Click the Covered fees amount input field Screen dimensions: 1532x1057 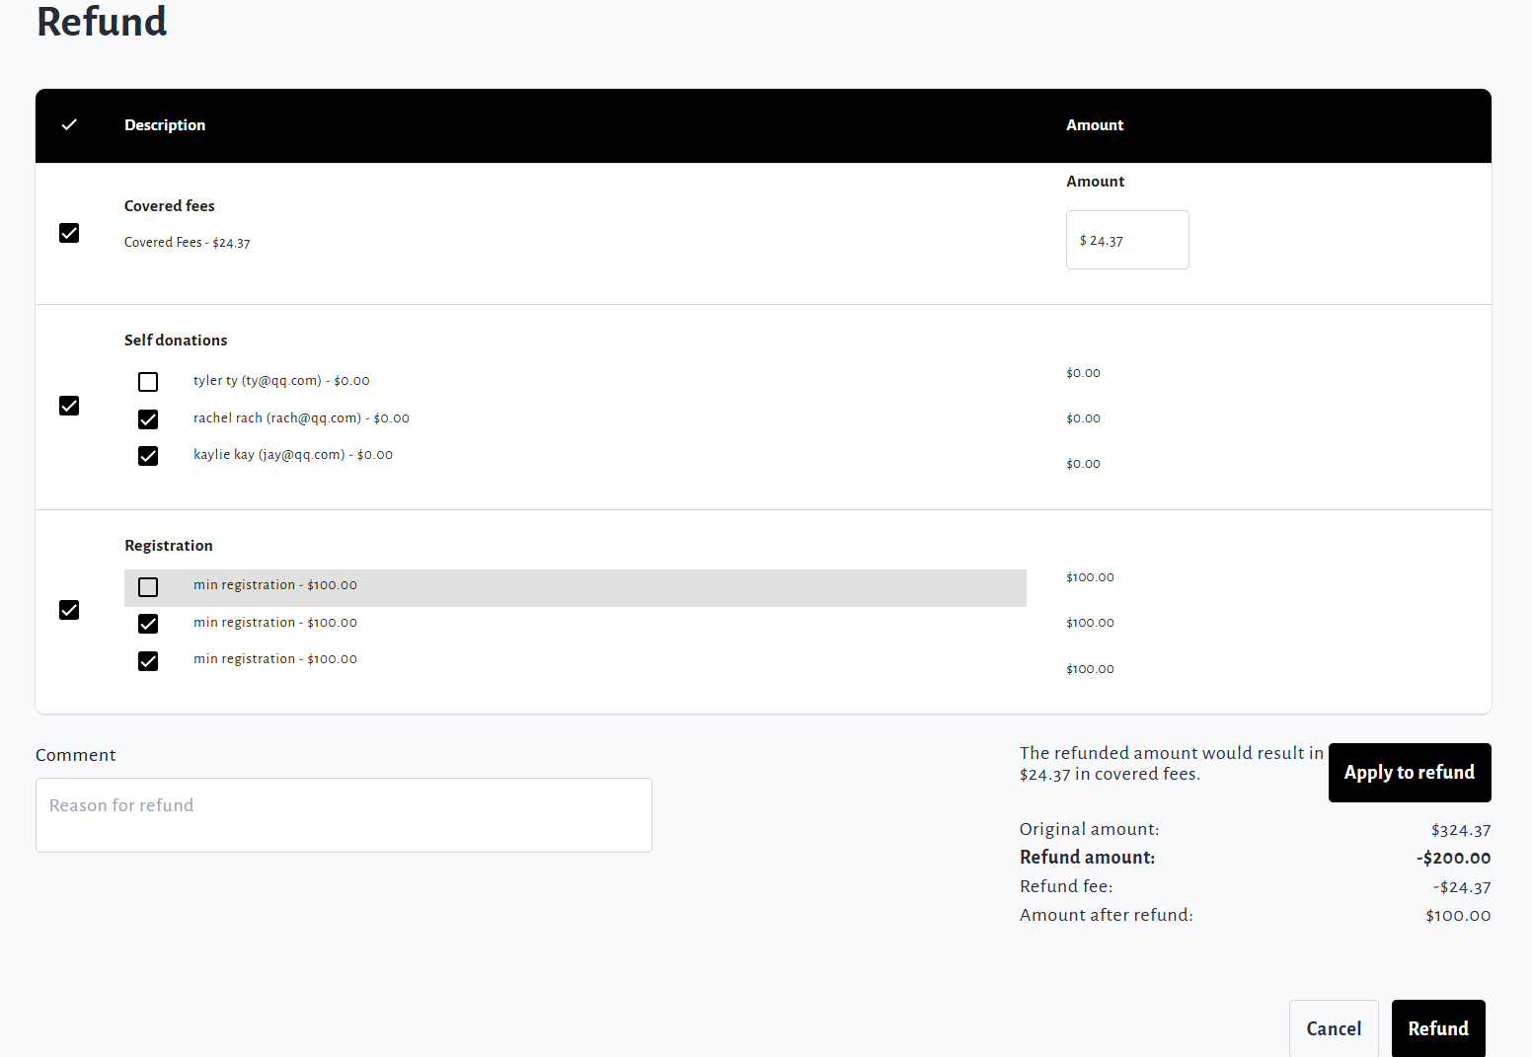point(1127,240)
